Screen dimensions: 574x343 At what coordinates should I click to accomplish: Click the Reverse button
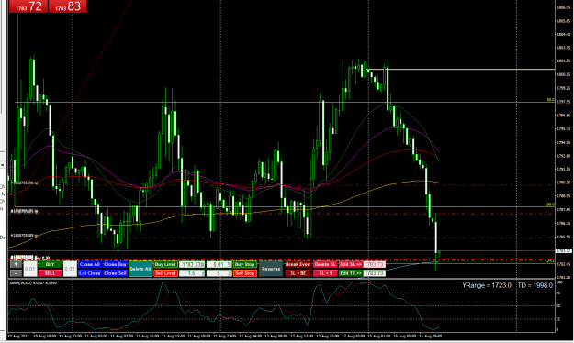(271, 269)
